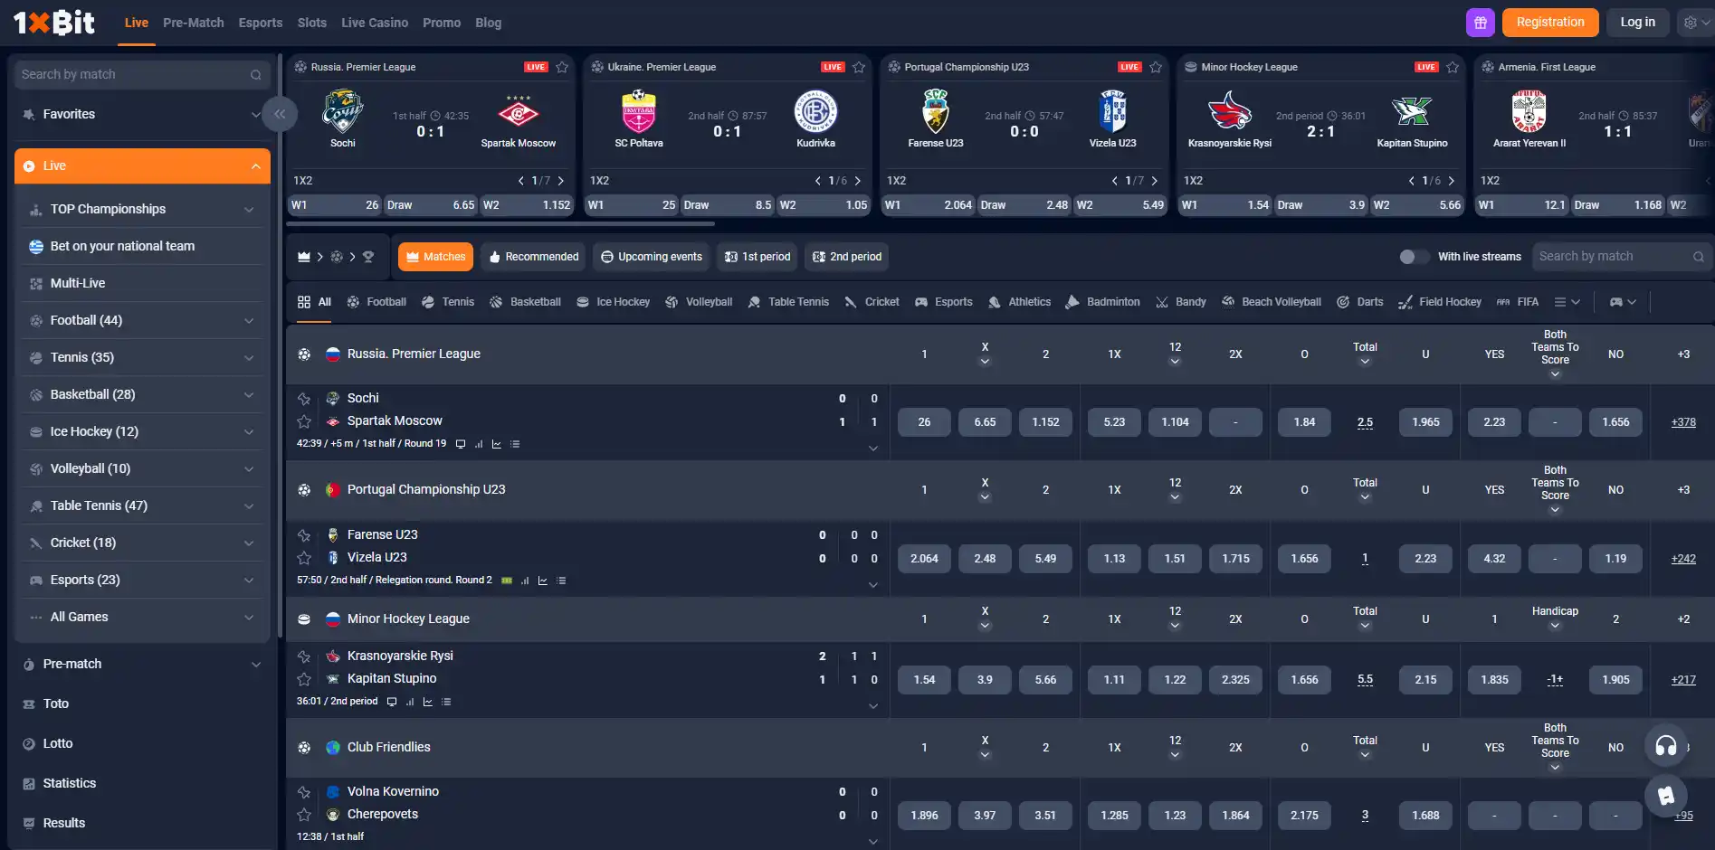Image resolution: width=1715 pixels, height=850 pixels.
Task: Select Darts sport filter
Action: pos(1360,302)
